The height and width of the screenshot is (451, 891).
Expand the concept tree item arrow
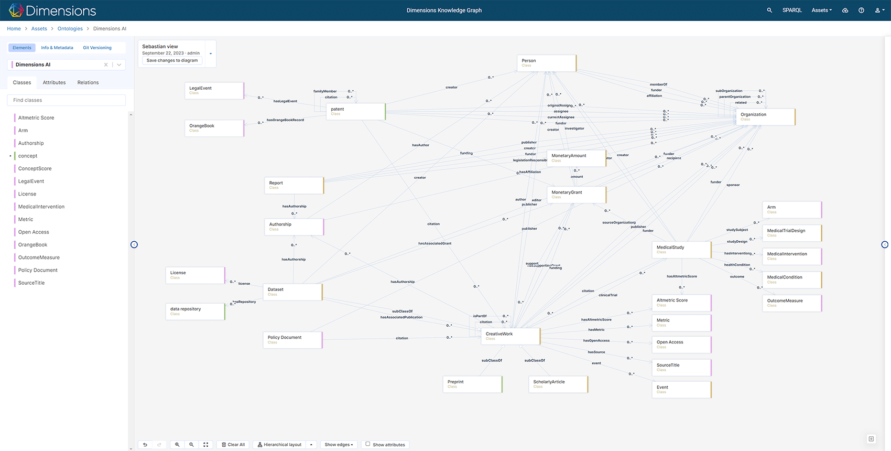(x=10, y=156)
